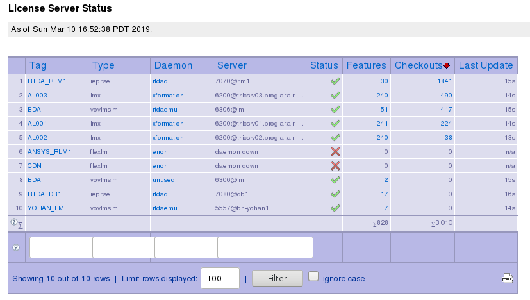
Task: Click green checkmark status for YOHAN_LM
Action: 335,208
